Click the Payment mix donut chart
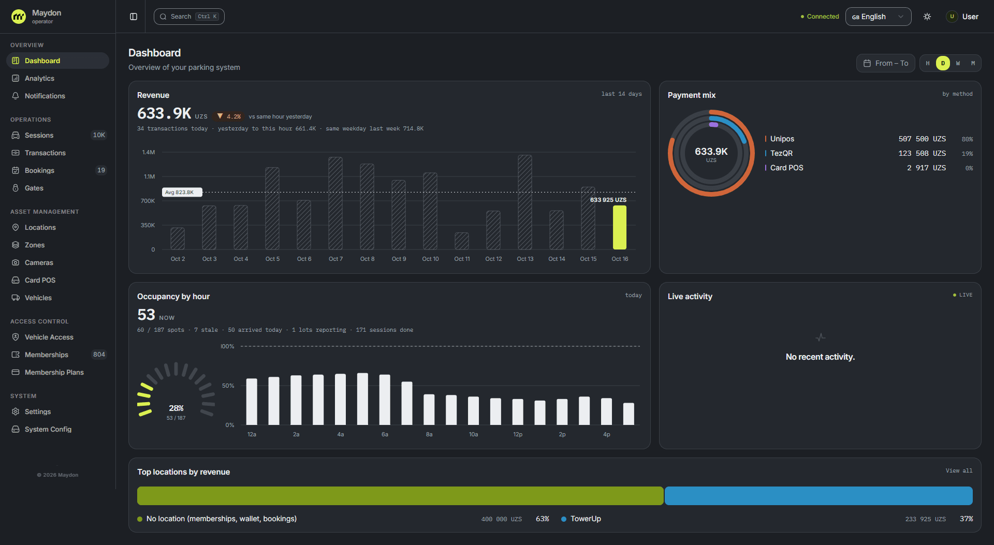994x545 pixels. 711,153
